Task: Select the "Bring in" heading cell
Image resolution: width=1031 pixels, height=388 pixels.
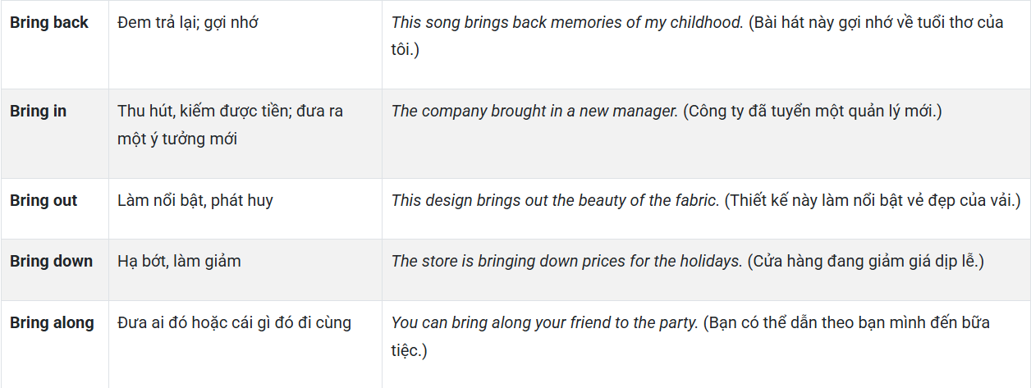Action: 39,112
